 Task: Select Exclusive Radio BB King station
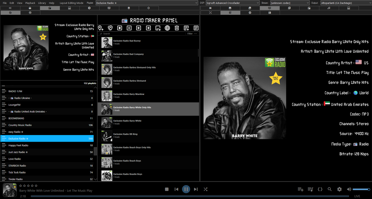click(x=148, y=136)
